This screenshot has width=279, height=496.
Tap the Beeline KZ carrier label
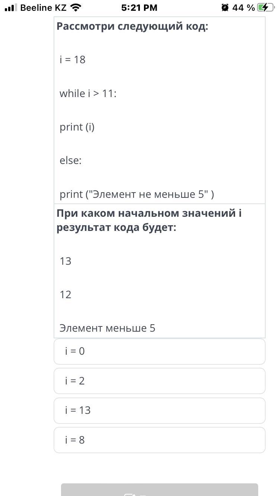click(43, 7)
